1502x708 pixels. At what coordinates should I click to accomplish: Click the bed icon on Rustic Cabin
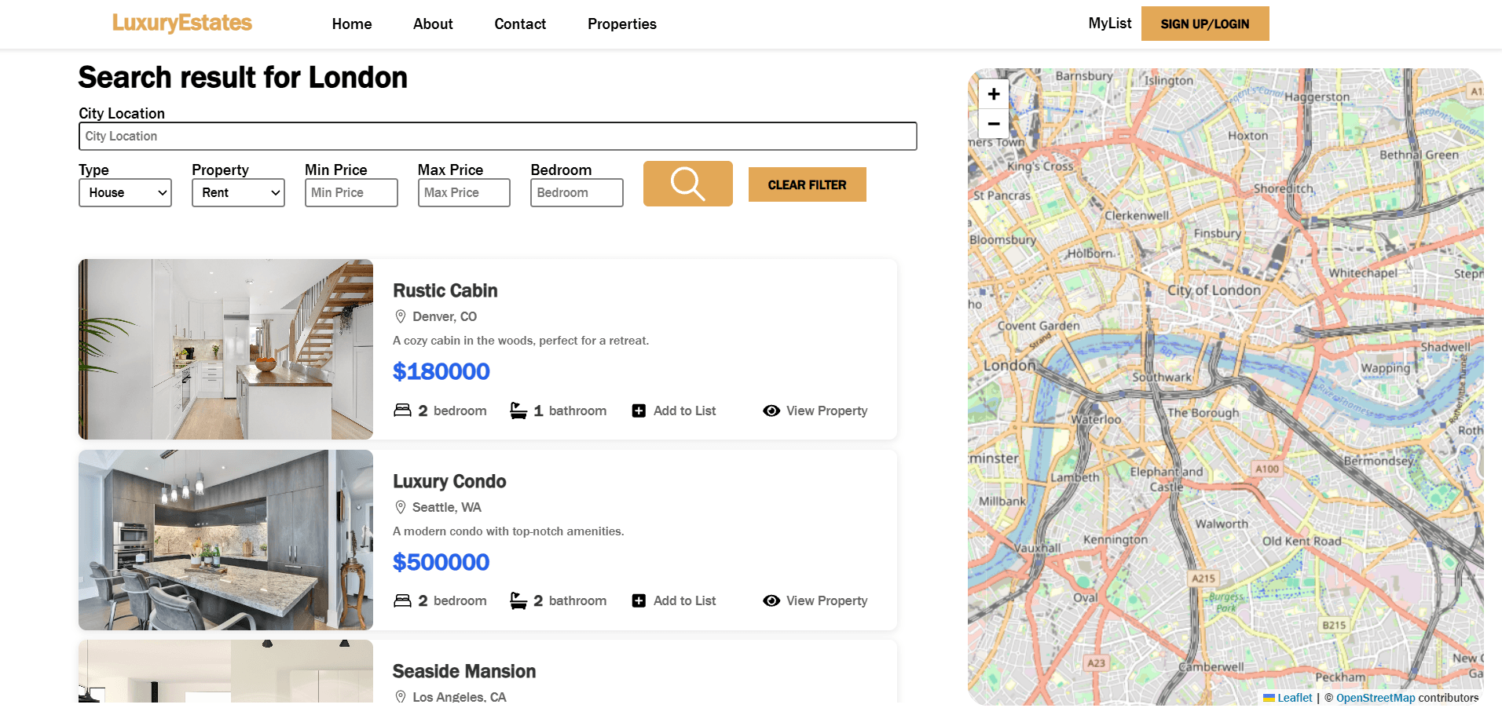402,410
